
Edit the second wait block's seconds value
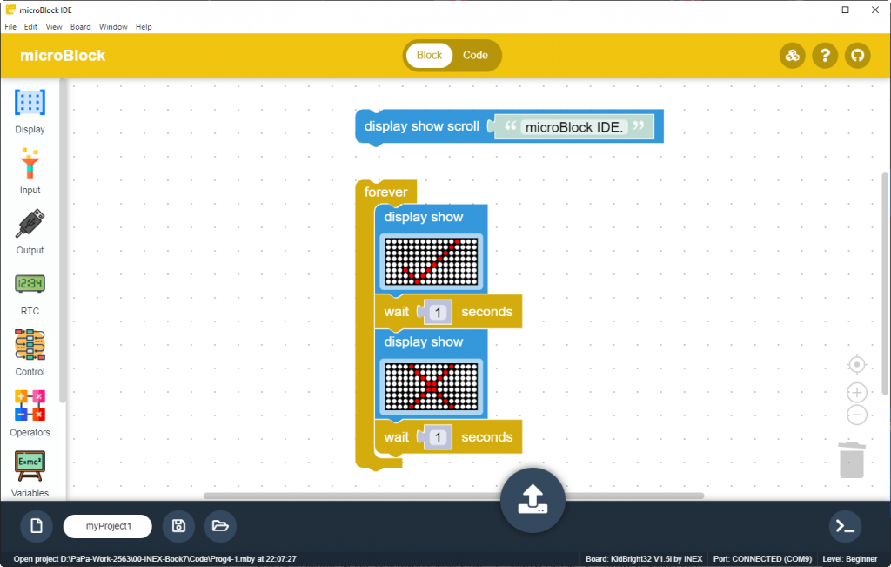438,437
